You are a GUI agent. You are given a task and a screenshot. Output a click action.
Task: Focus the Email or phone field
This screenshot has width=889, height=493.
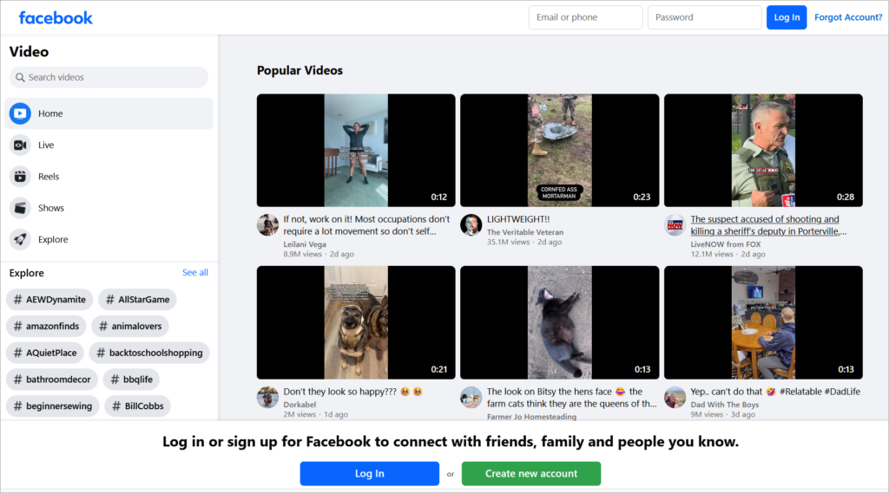click(x=586, y=17)
